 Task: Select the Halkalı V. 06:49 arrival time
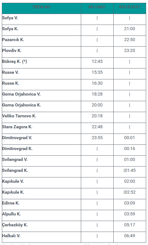tap(130, 236)
